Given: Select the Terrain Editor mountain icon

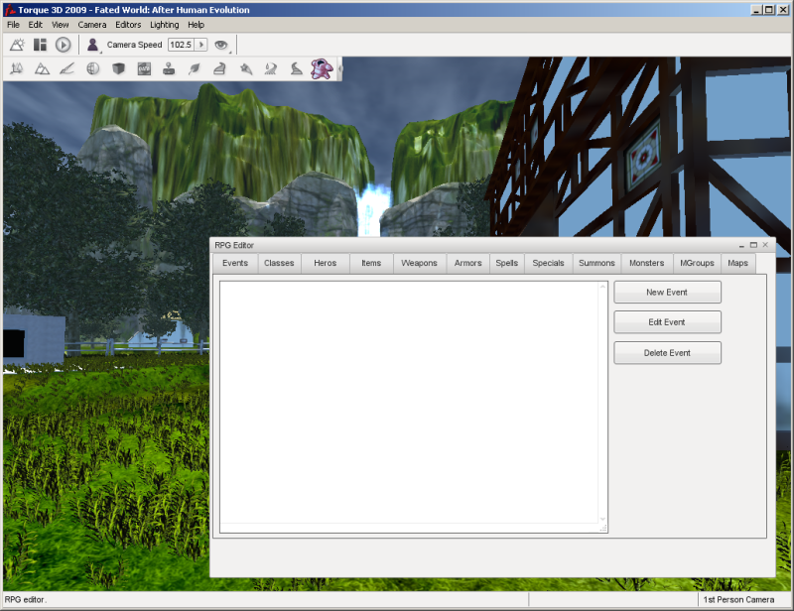Looking at the screenshot, I should pos(42,69).
